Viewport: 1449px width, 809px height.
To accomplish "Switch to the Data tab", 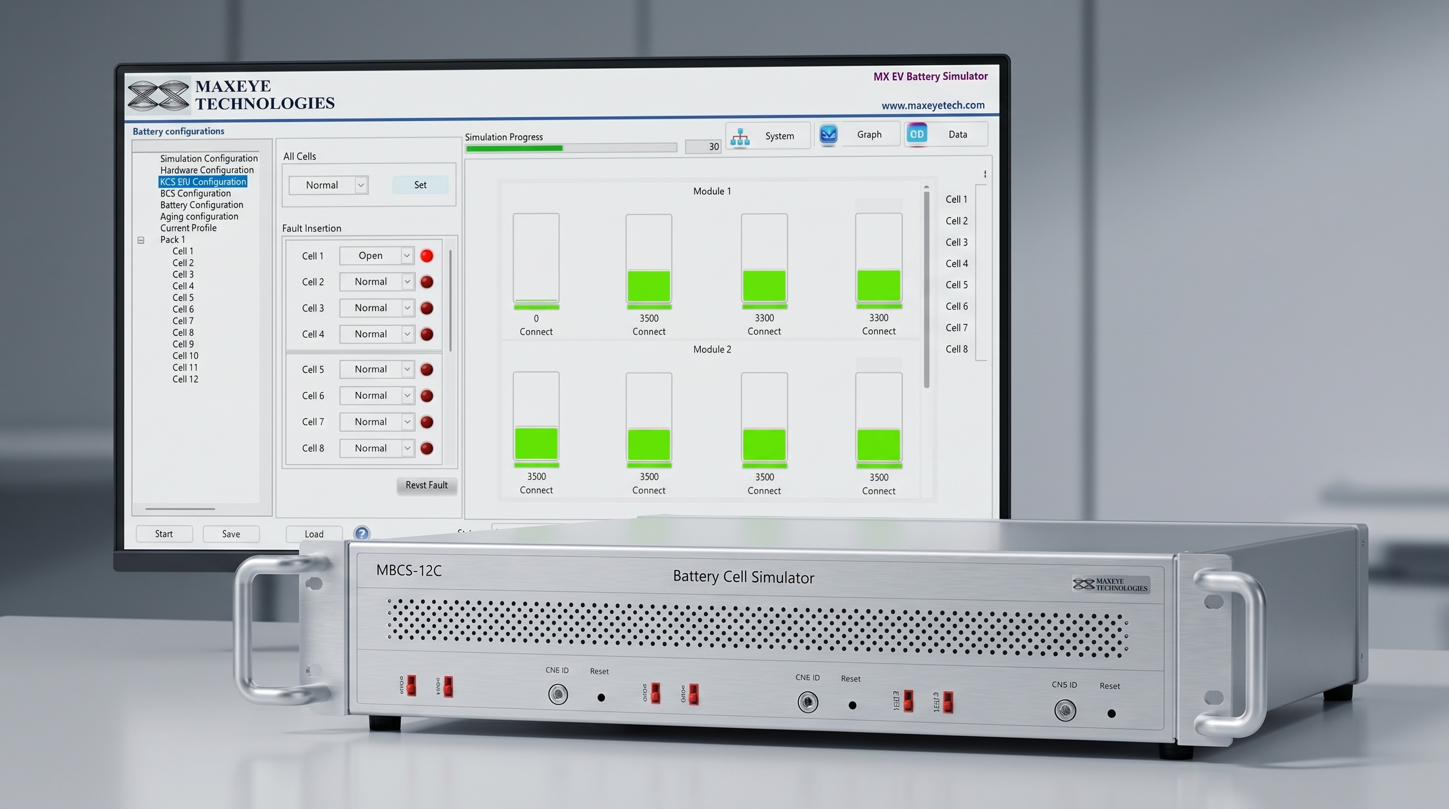I will pyautogui.click(x=946, y=134).
